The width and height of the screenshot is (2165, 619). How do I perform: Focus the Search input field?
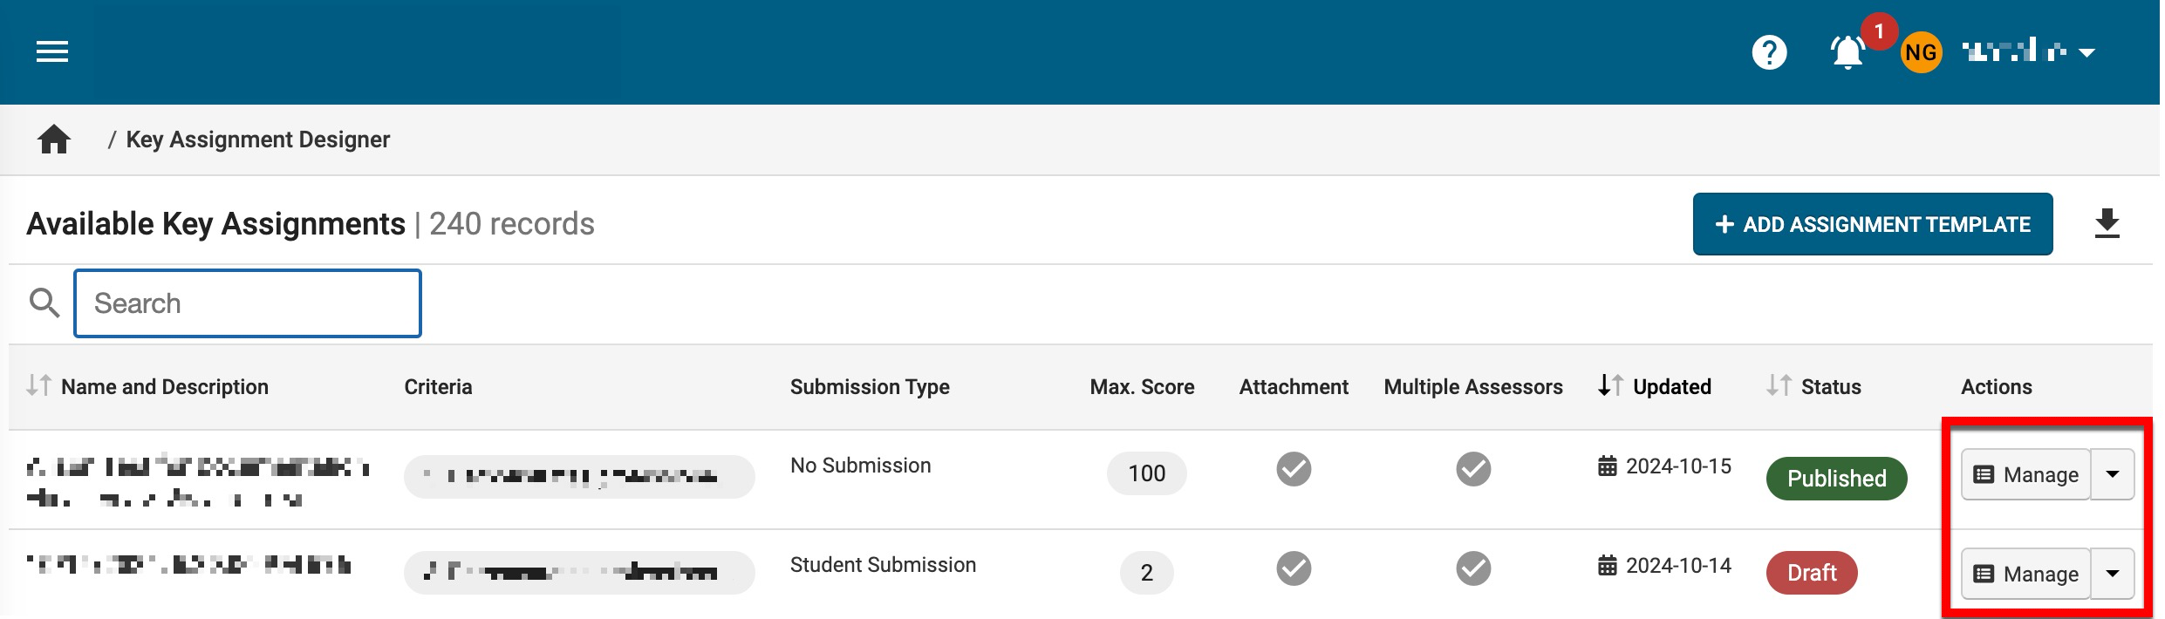[248, 303]
